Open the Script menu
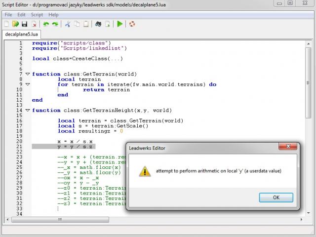The width and height of the screenshot is (316, 237). click(x=37, y=15)
